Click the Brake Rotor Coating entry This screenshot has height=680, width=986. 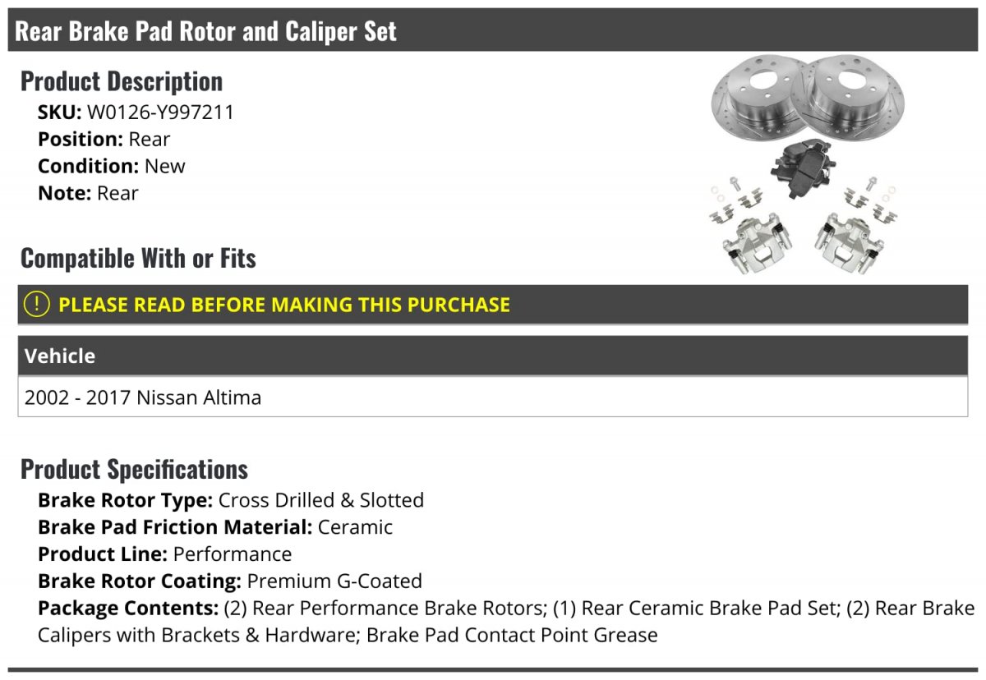coord(230,581)
